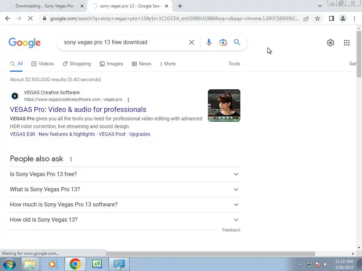Viewport: 362px width, 271px height.
Task: Open the Windows Start menu
Action: [x=9, y=264]
